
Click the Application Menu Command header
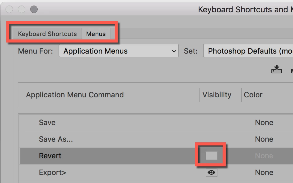point(75,95)
